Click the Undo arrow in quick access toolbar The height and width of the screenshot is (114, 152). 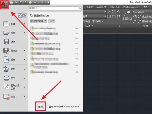click(x=35, y=2)
